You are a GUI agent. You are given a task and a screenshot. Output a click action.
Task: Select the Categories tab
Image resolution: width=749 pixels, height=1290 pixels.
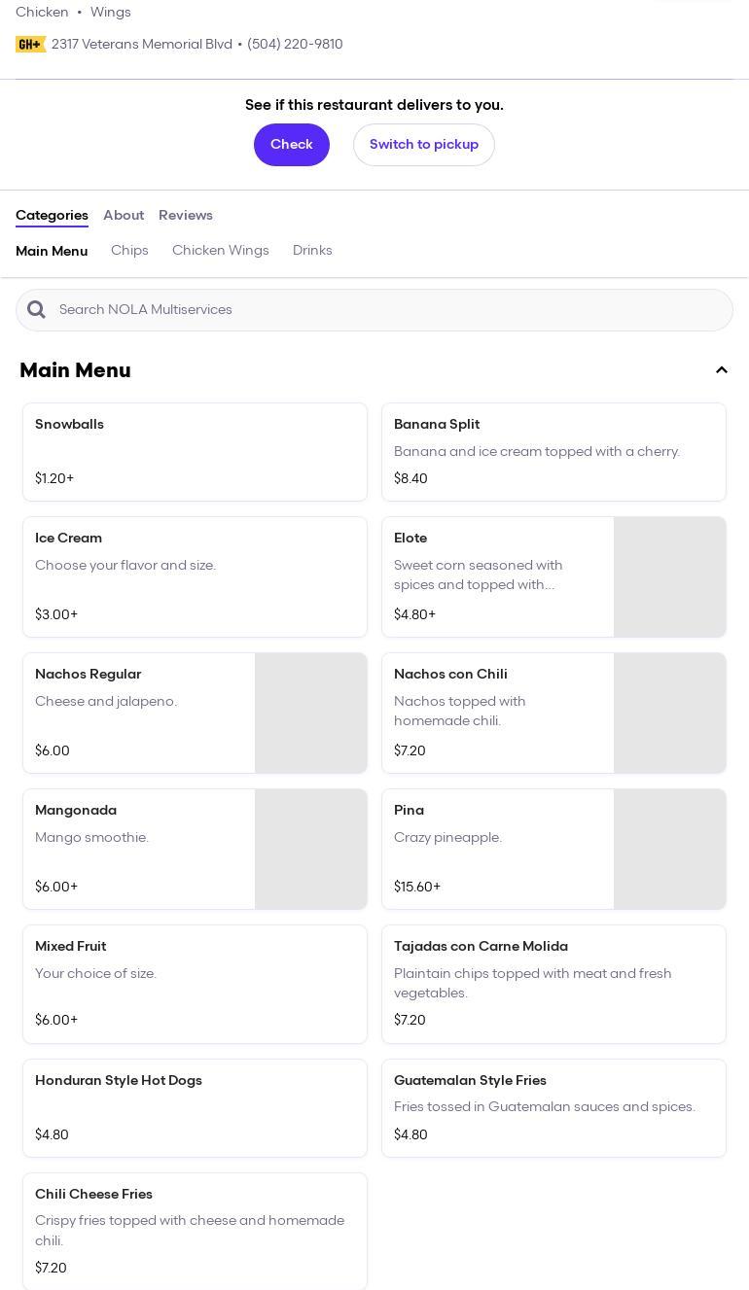click(52, 216)
